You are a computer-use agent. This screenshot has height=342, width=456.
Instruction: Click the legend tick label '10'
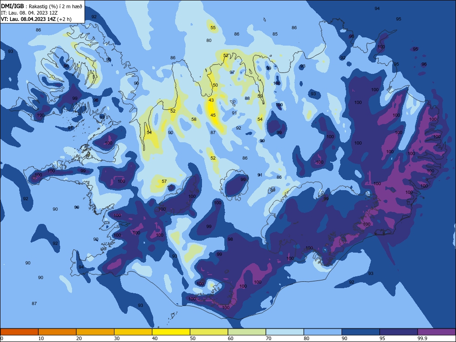[41, 338]
